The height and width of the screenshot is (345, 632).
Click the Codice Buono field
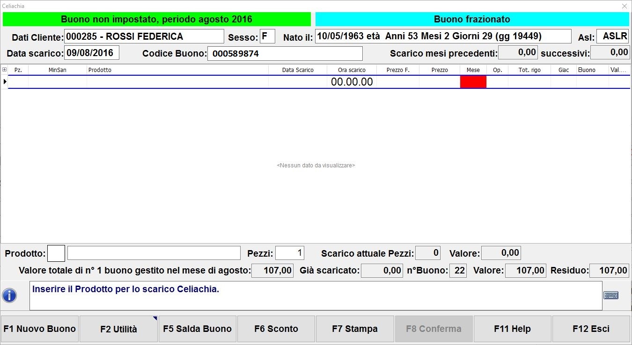click(x=285, y=53)
